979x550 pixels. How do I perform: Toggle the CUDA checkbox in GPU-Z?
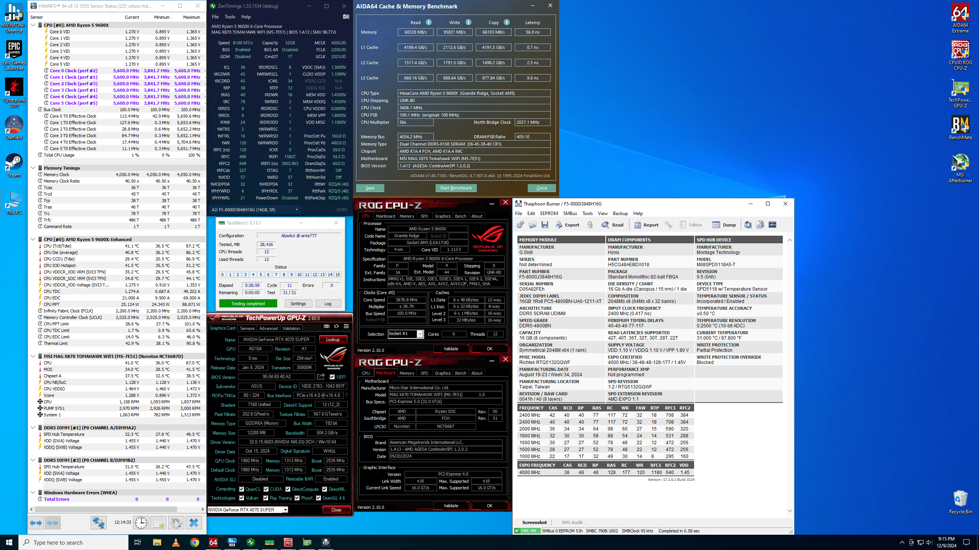tap(266, 489)
